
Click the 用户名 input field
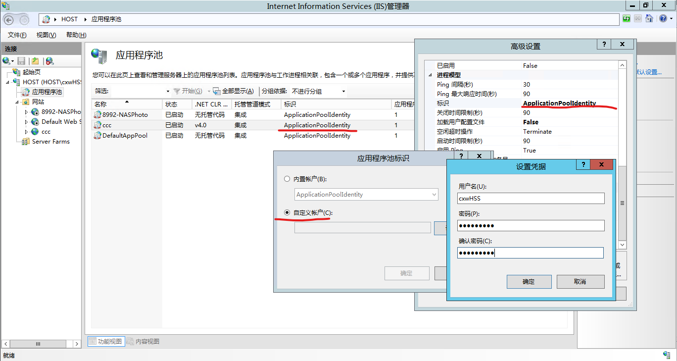(x=531, y=199)
